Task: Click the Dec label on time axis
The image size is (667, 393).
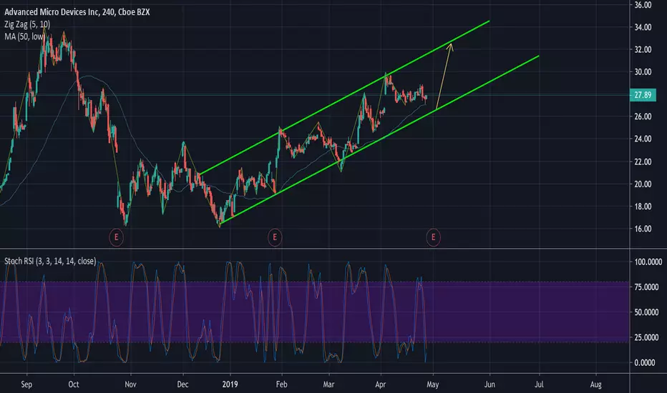Action: [182, 384]
